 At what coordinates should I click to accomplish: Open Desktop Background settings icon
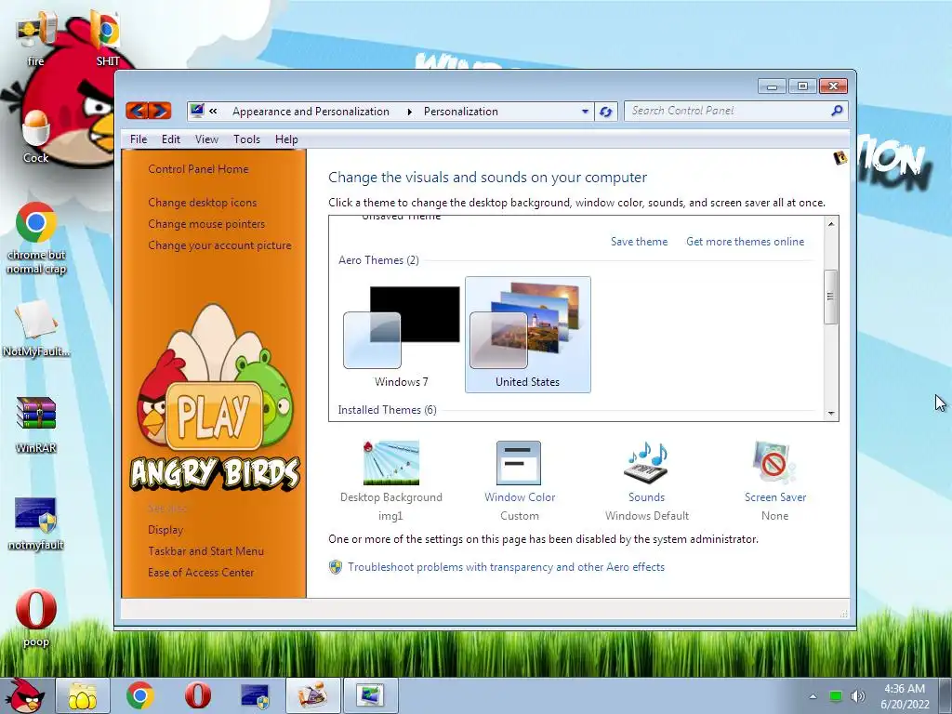(x=391, y=463)
